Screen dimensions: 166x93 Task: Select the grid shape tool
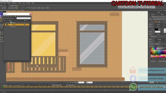click(x=29, y=8)
